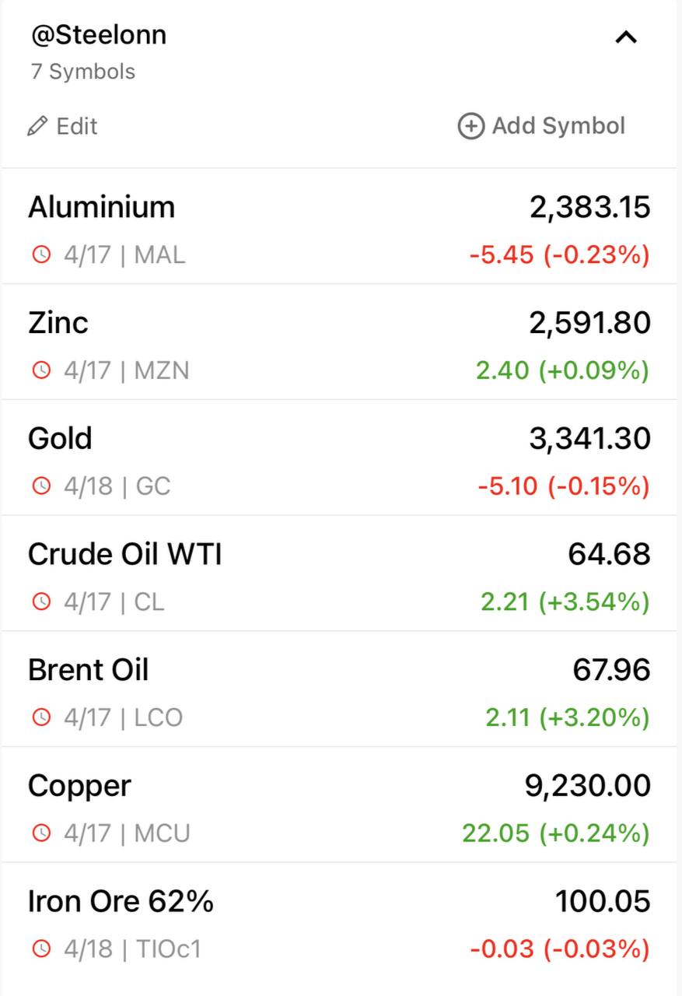Click the Edit text button
Image resolution: width=682 pixels, height=996 pixels.
[77, 126]
